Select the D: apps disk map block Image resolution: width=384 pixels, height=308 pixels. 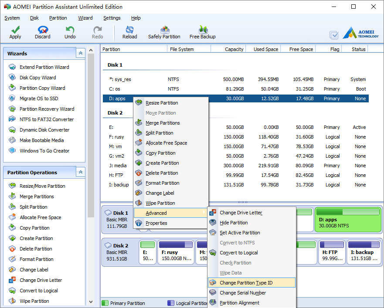click(x=348, y=220)
